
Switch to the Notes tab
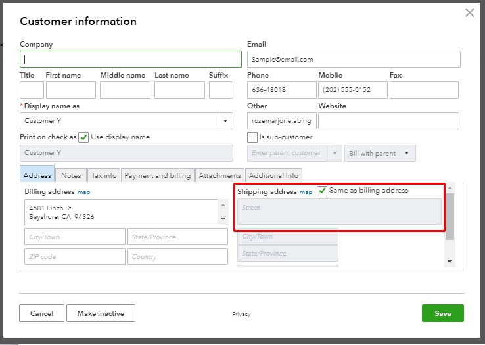71,175
